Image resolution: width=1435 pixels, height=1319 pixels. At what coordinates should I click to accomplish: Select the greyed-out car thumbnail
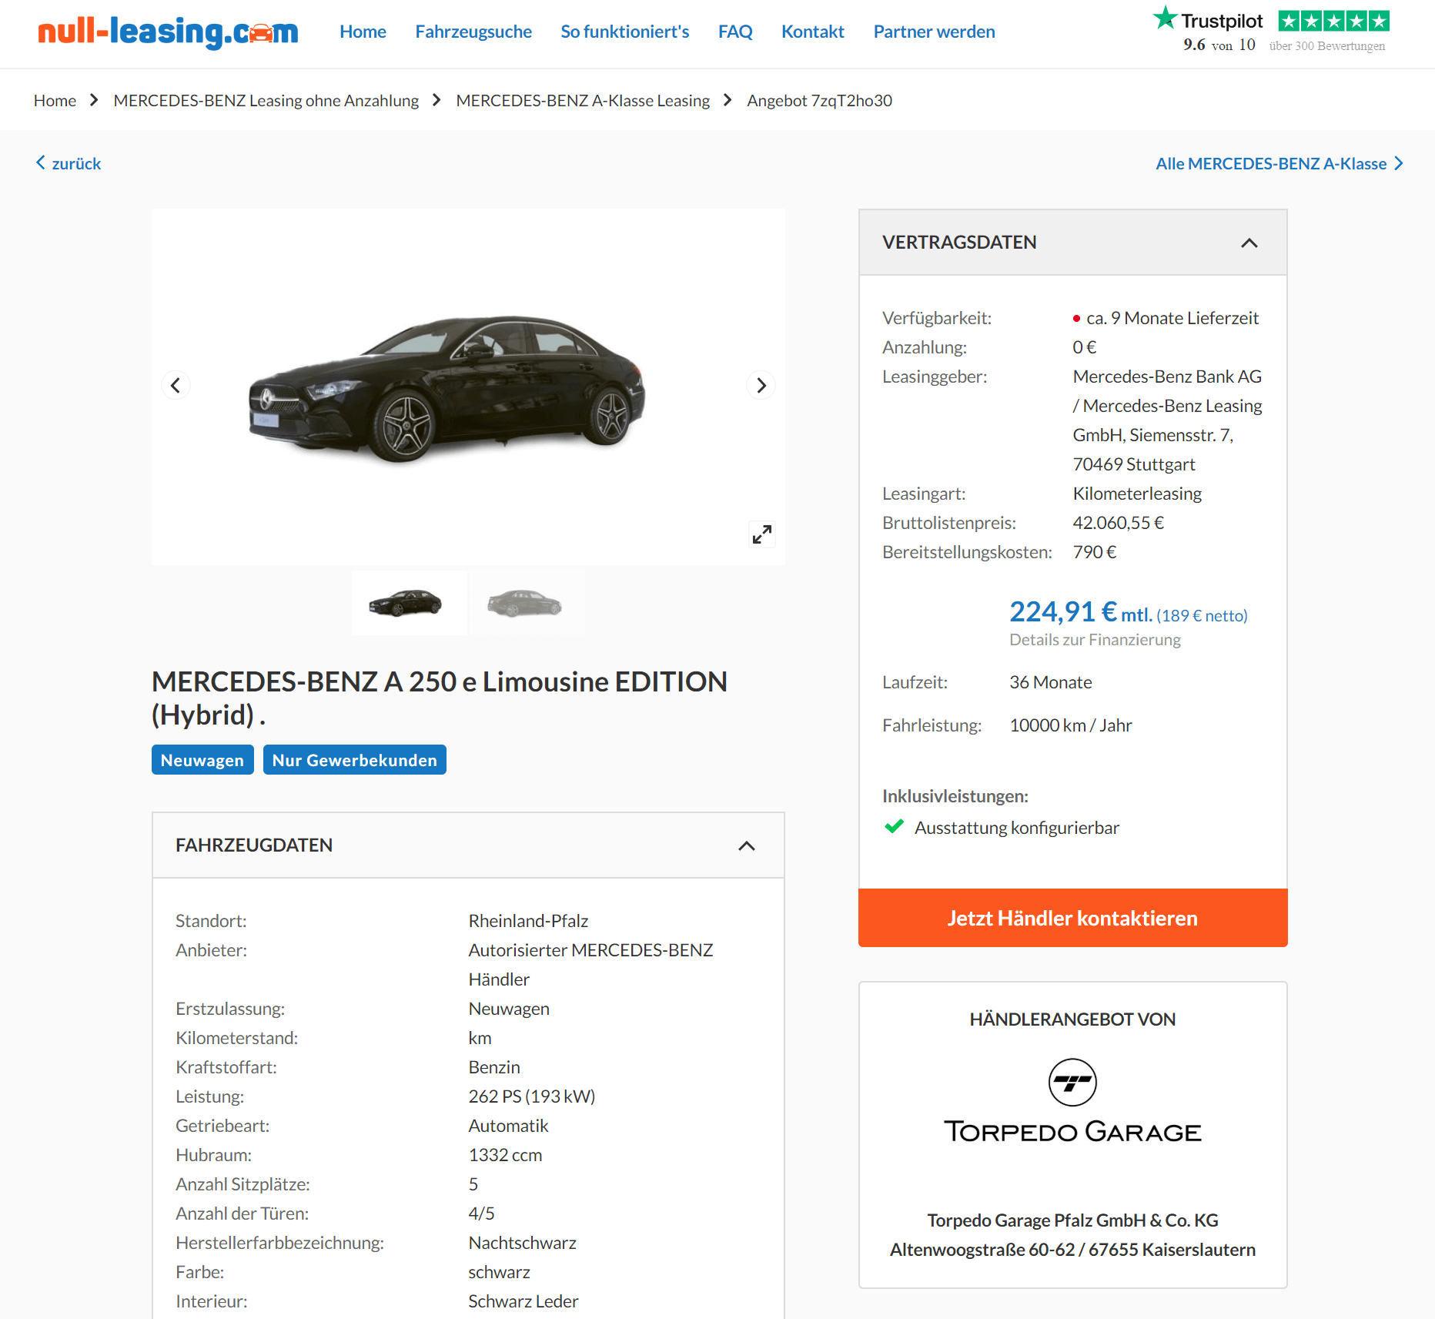coord(527,603)
